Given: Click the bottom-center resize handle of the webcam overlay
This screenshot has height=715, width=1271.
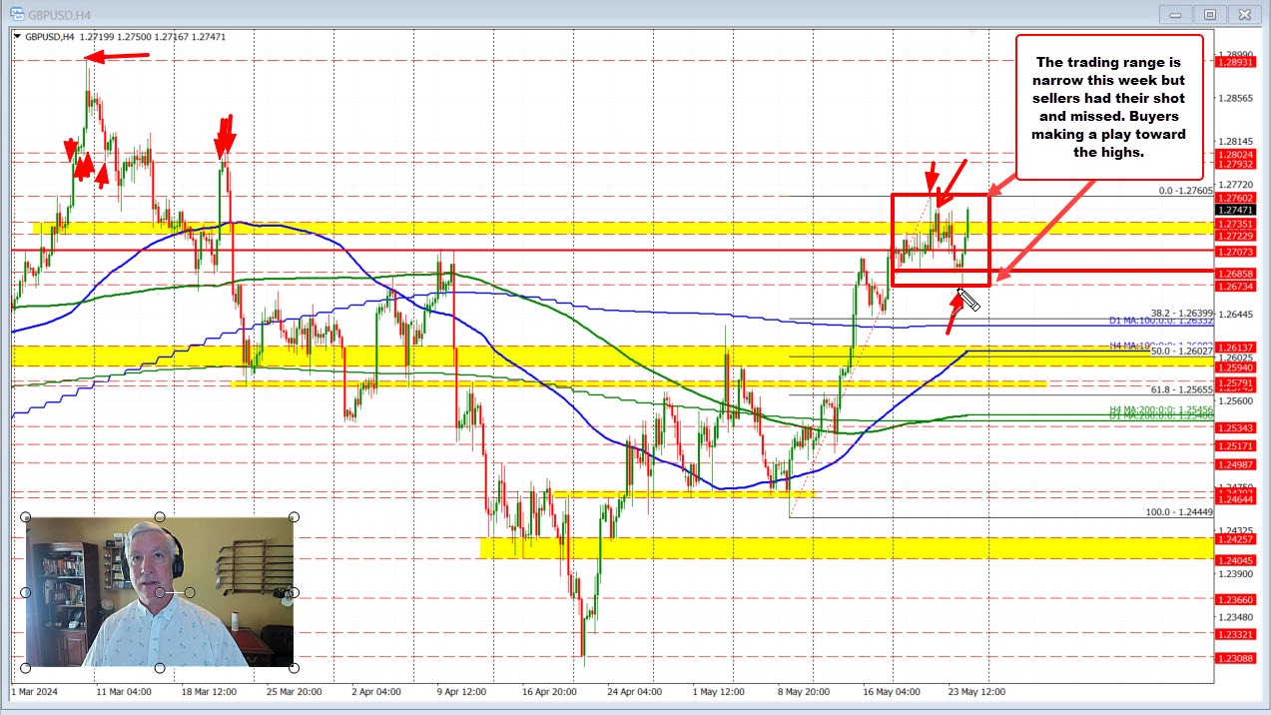Looking at the screenshot, I should coord(160,667).
